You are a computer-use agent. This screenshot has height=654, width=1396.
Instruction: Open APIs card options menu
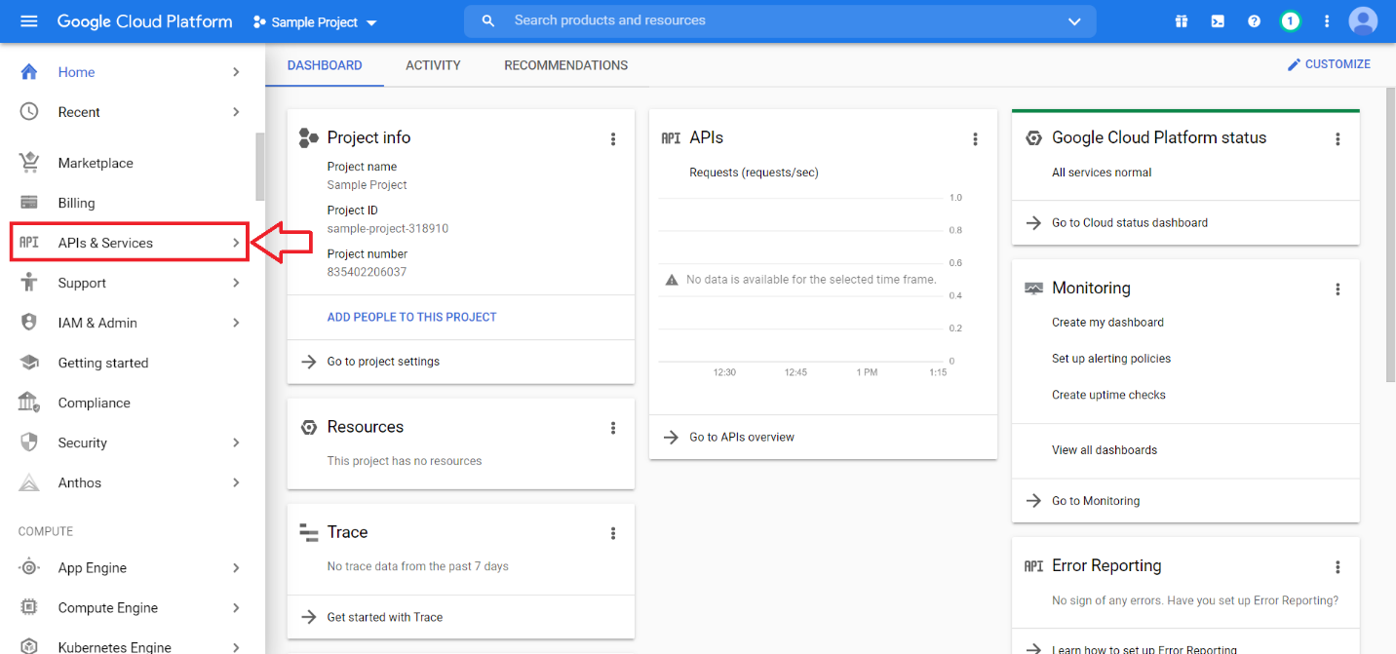(x=975, y=139)
